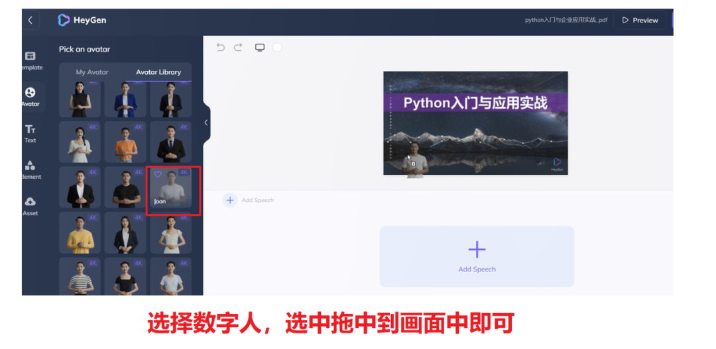
Task: Select the man in black t-shirt avatar
Action: pos(125,187)
